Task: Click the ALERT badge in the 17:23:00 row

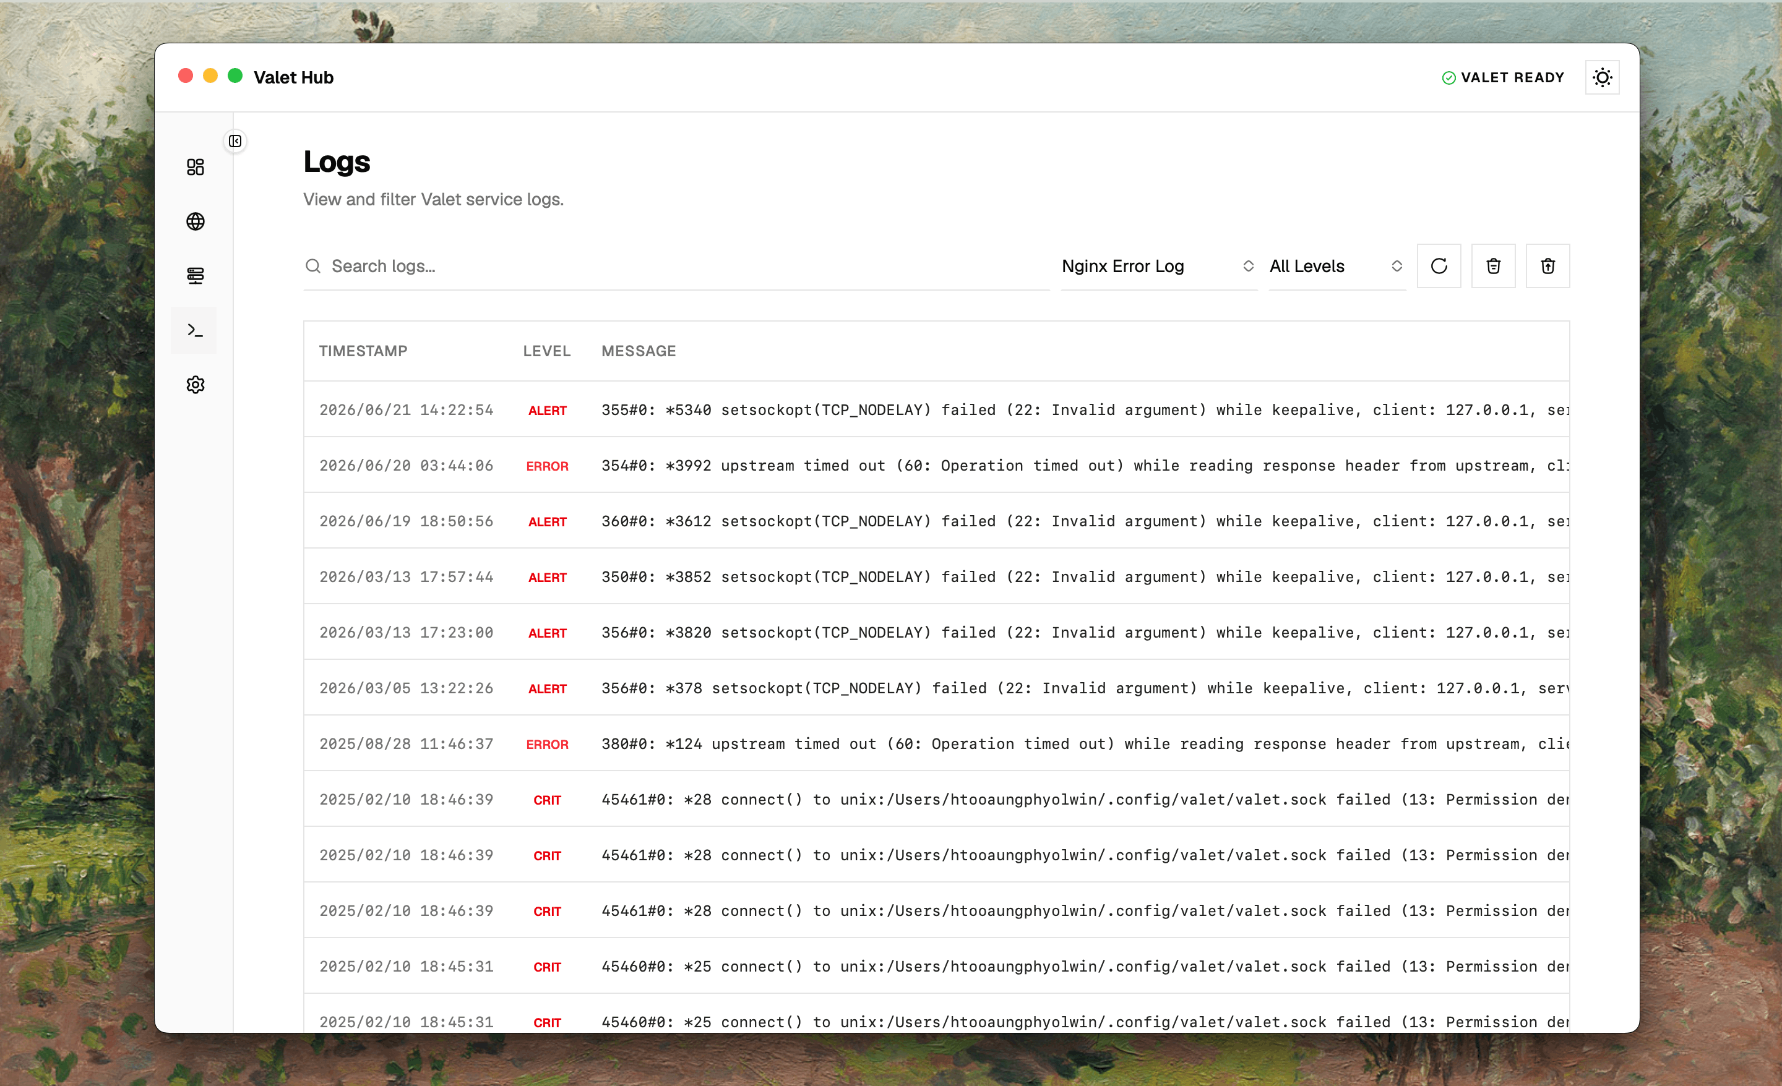Action: click(x=548, y=633)
